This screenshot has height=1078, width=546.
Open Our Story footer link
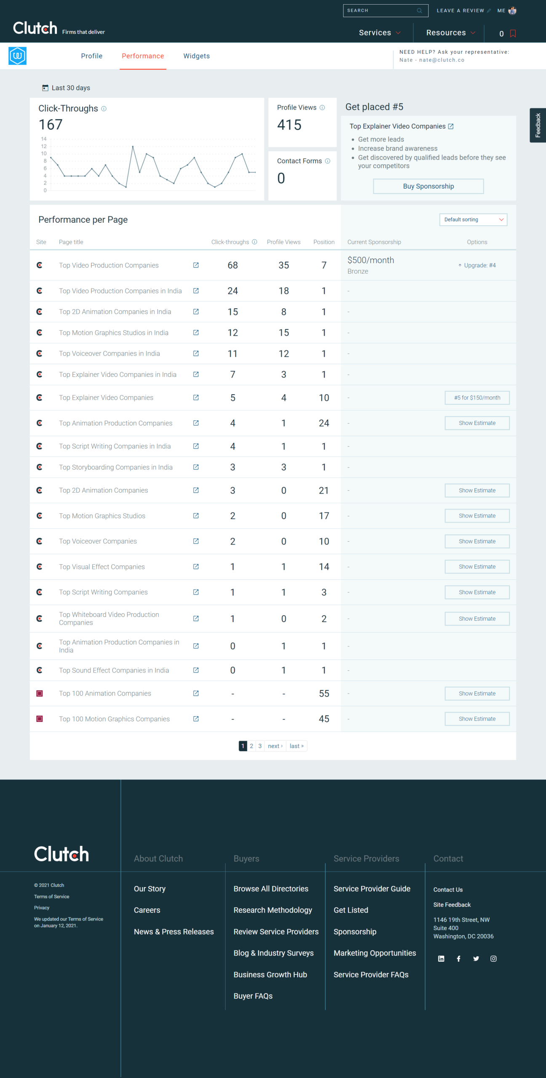point(149,889)
